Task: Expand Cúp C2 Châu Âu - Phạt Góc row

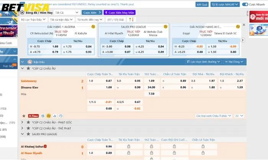Action: 23,122
